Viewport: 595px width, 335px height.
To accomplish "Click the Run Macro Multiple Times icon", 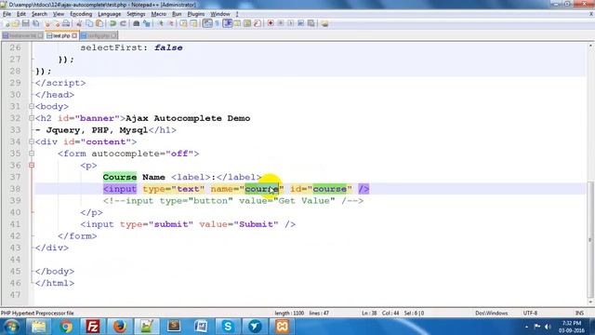I will [x=301, y=23].
